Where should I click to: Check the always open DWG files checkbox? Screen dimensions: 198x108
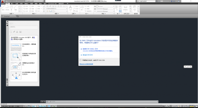(81, 60)
